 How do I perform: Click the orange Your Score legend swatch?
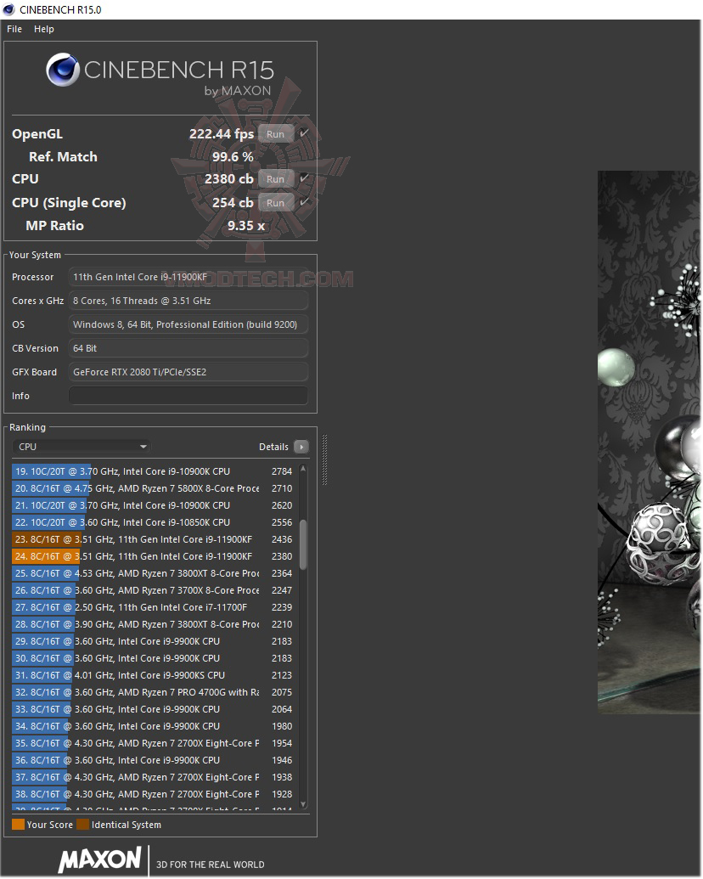click(x=18, y=824)
